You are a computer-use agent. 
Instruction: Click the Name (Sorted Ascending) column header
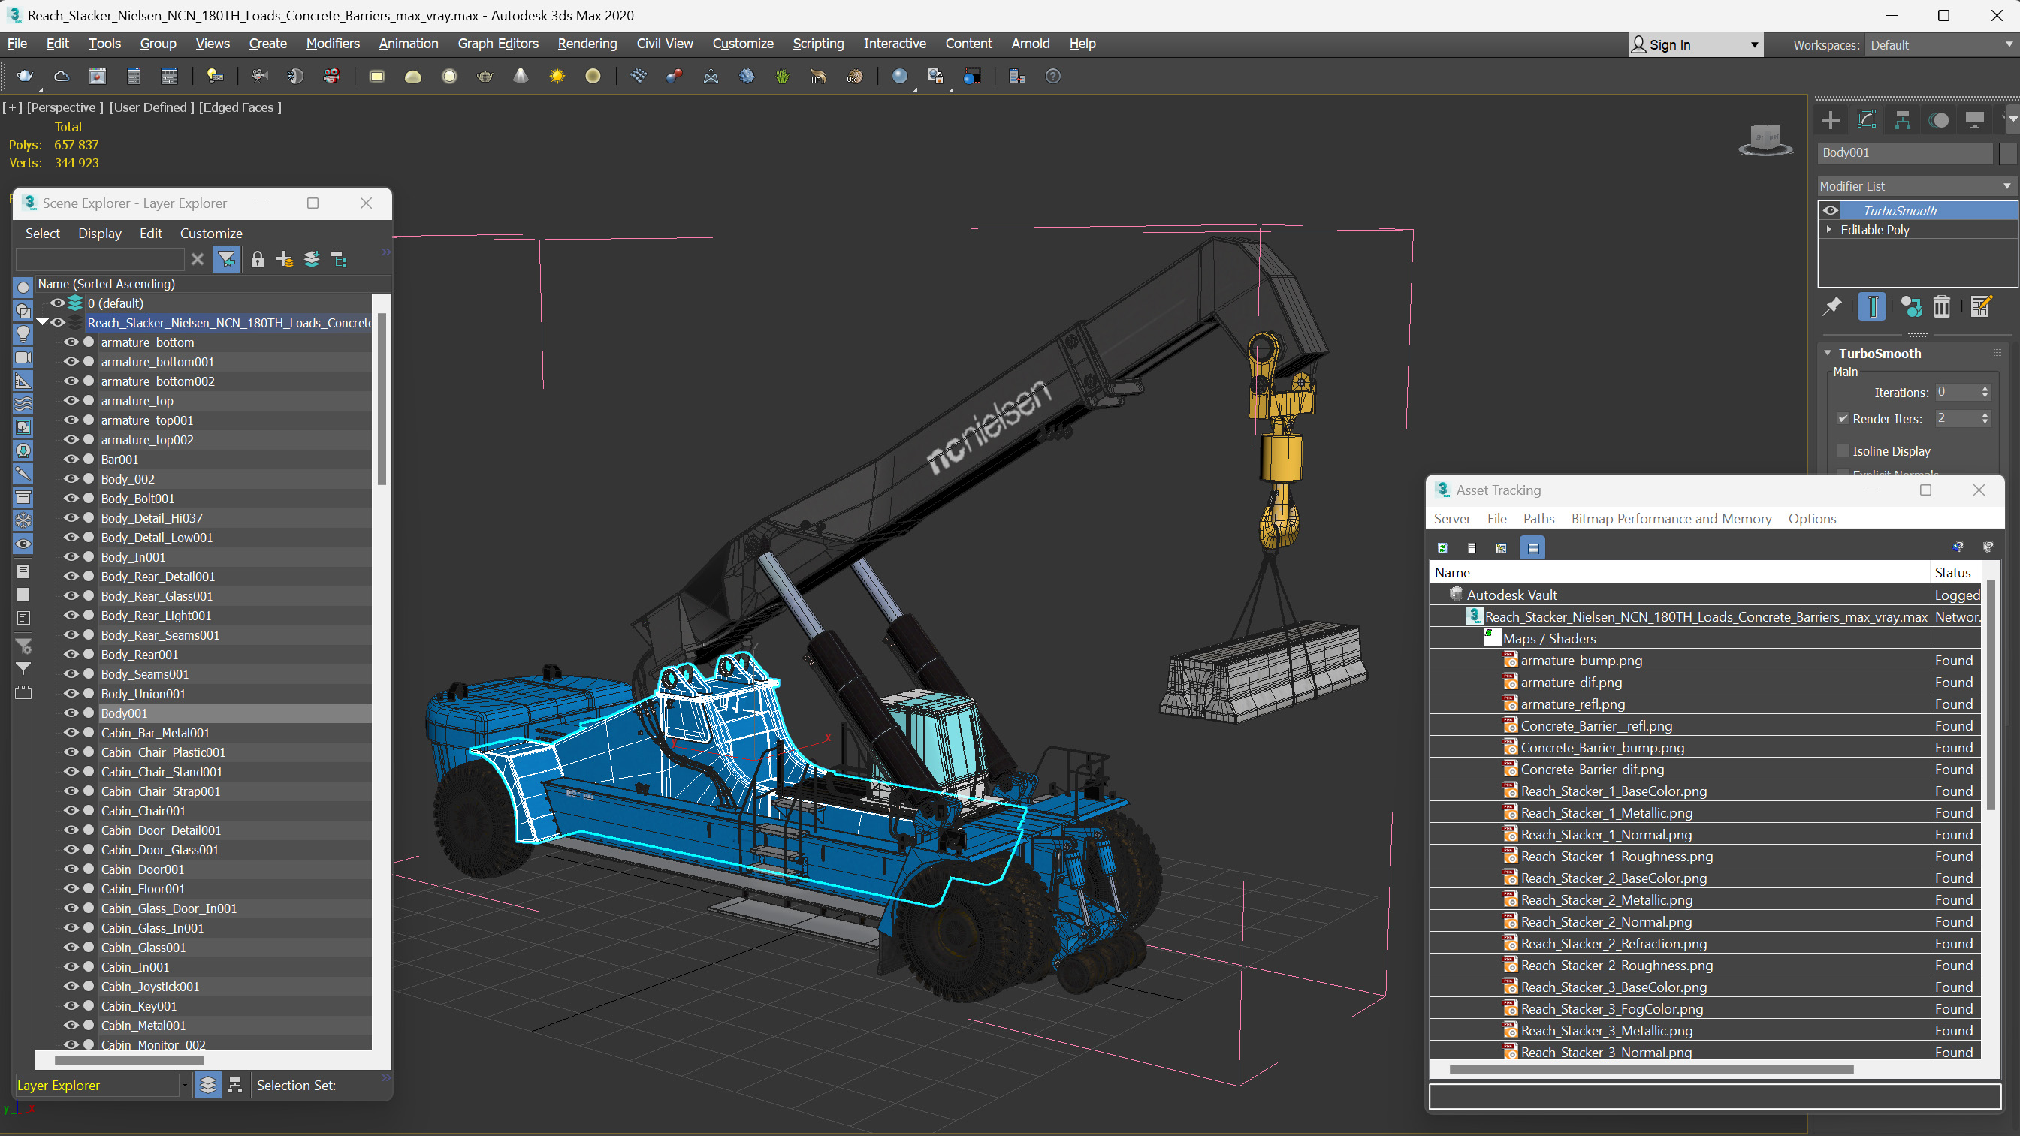[x=106, y=284]
